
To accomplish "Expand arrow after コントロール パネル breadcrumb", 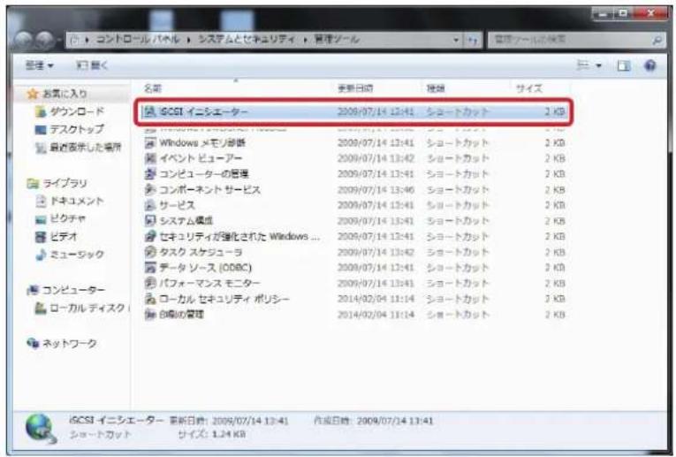I will 189,40.
